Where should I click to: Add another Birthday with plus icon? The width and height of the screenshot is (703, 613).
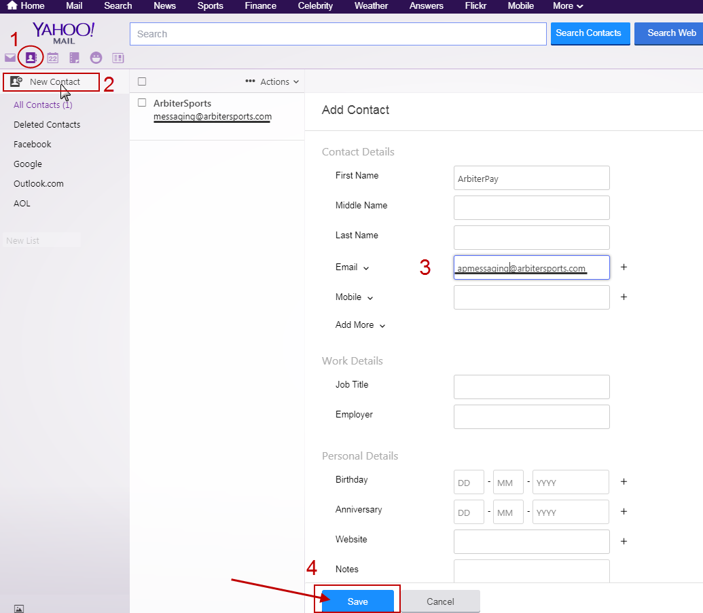[624, 482]
